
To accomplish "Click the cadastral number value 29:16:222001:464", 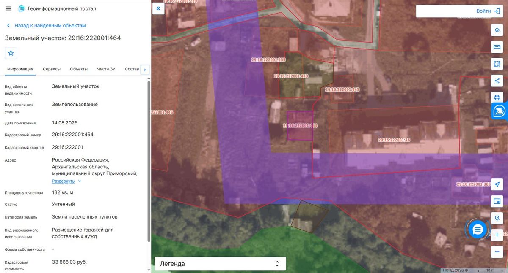I will click(x=73, y=135).
